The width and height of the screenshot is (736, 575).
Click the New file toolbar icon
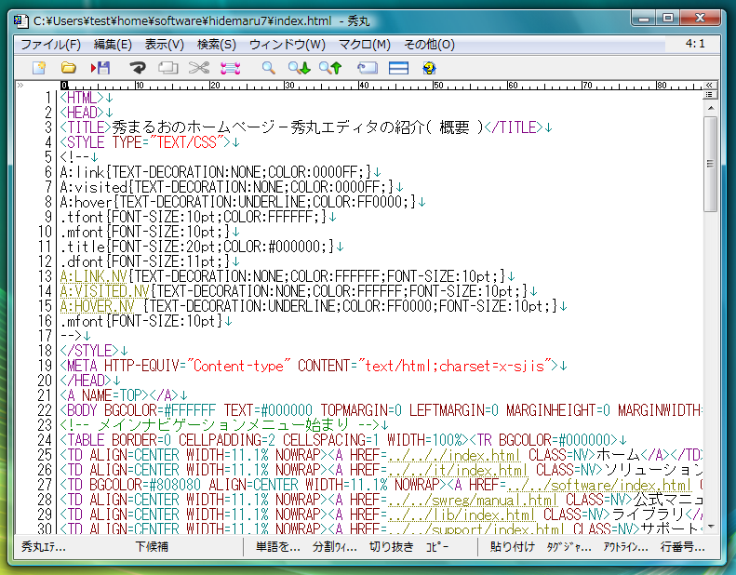pos(39,68)
